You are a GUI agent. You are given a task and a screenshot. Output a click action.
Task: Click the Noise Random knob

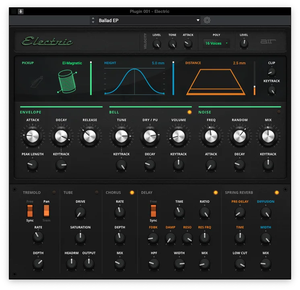click(240, 136)
